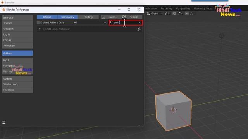Switch to the Compositing workspace tab
This screenshot has height=139, width=248.
pos(183,8)
